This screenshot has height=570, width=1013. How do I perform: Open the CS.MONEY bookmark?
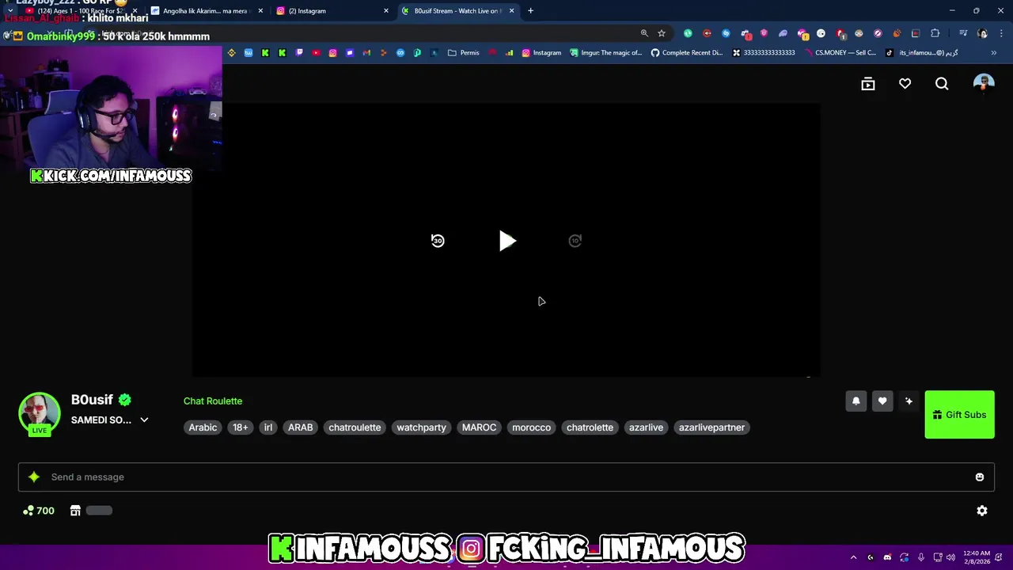click(840, 53)
